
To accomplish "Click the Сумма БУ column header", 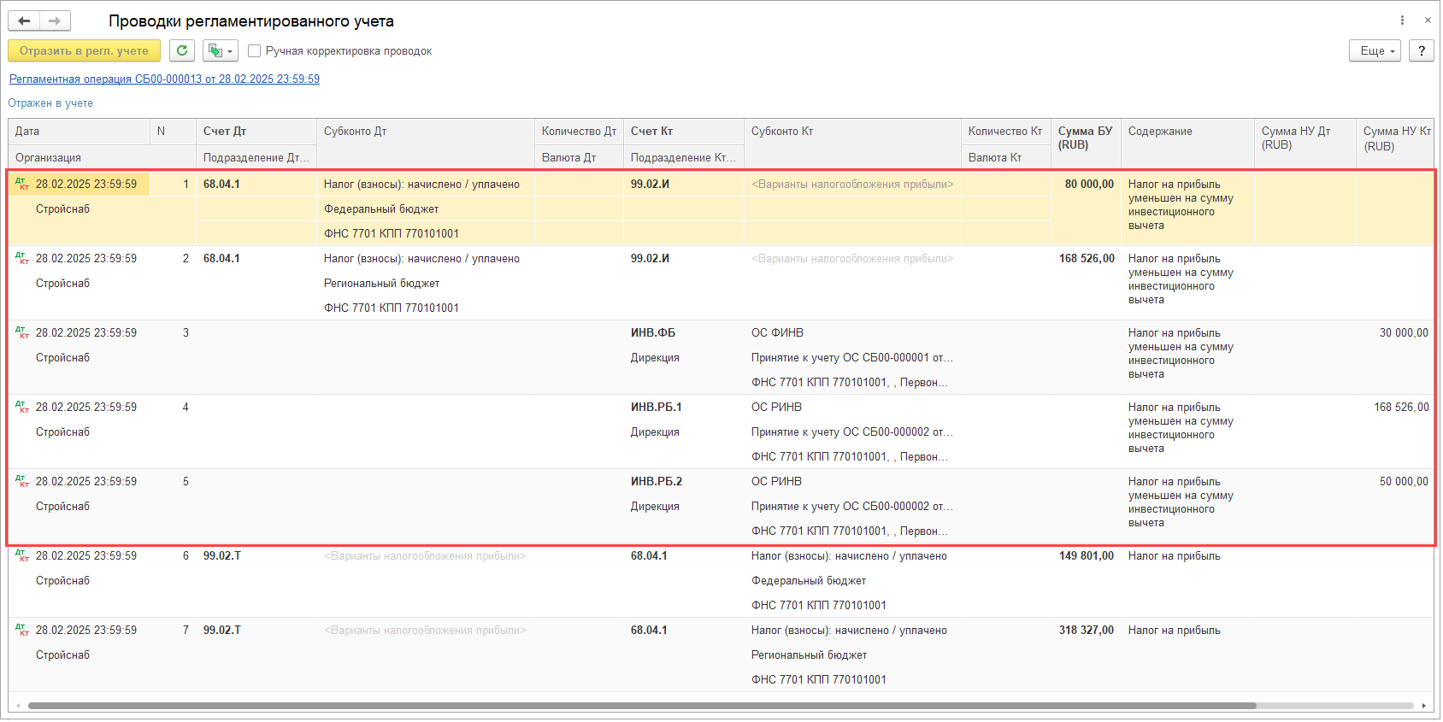I will tap(1085, 138).
